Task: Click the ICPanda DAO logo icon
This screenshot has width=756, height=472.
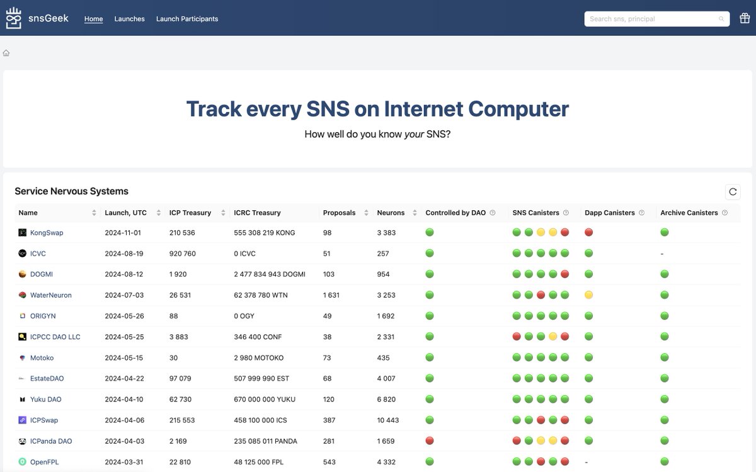Action: point(23,441)
